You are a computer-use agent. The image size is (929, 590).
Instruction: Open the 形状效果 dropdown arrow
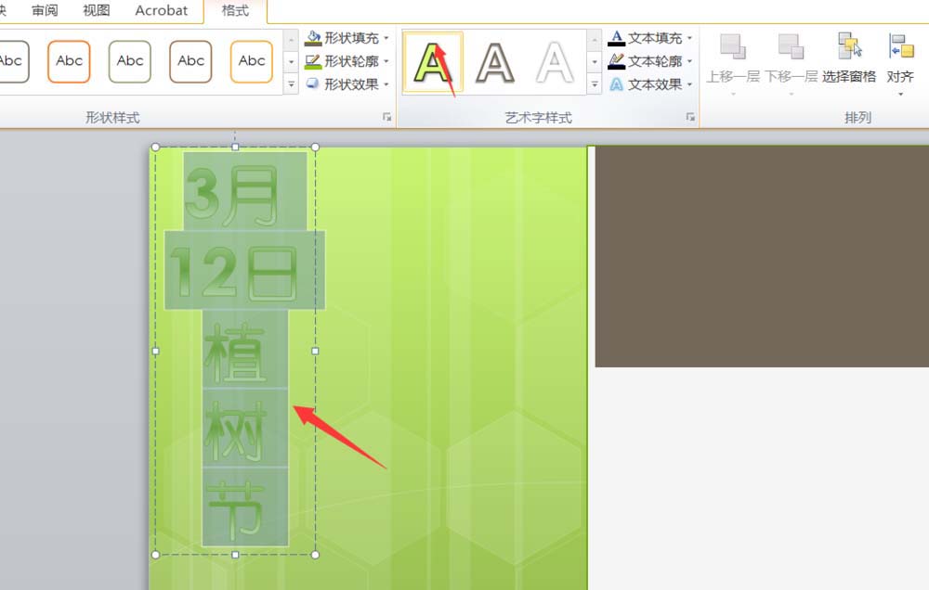coord(386,84)
